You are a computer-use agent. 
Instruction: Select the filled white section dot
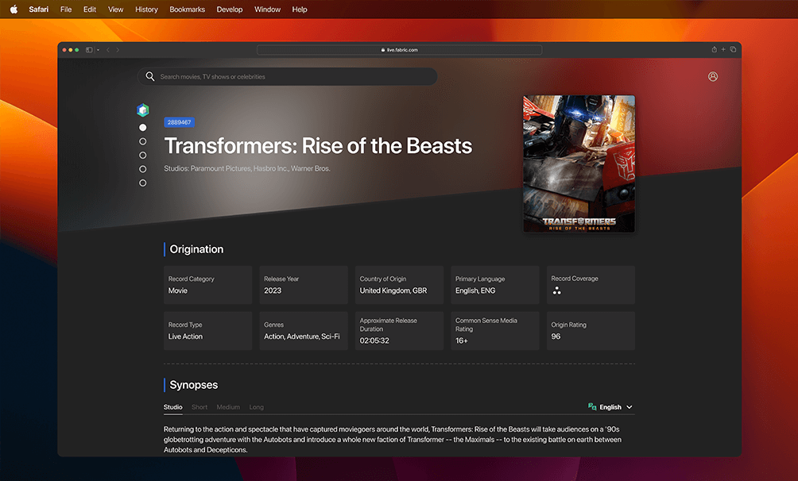click(x=142, y=127)
